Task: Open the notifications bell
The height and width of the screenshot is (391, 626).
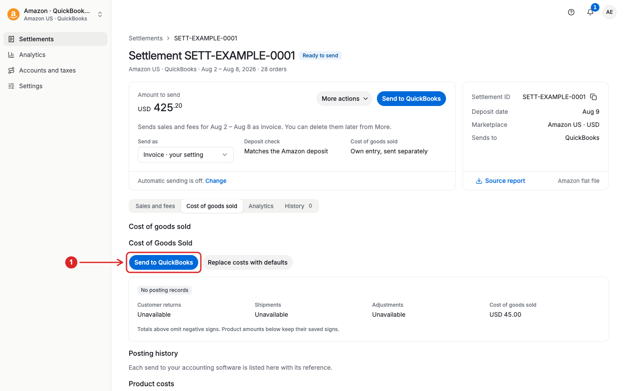Action: [x=590, y=12]
